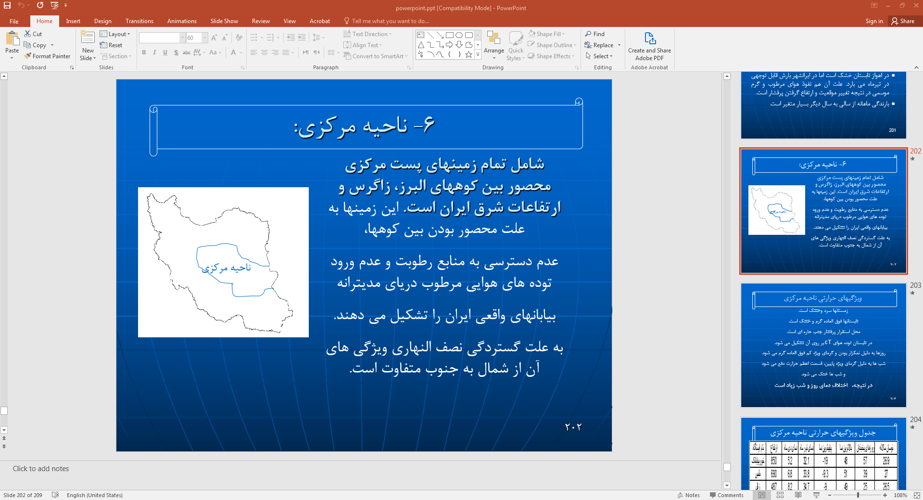This screenshot has width=923, height=500.
Task: Click Cut in the Clipboard group
Action: 33,34
